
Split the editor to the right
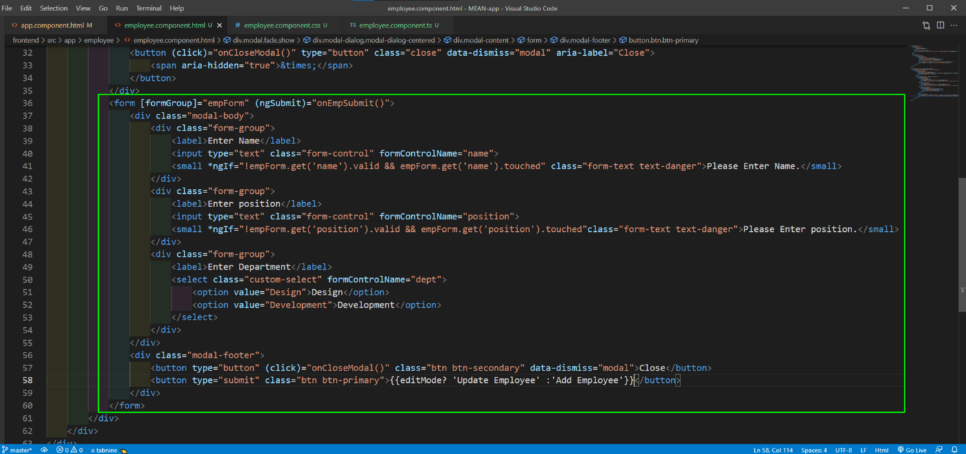point(940,26)
